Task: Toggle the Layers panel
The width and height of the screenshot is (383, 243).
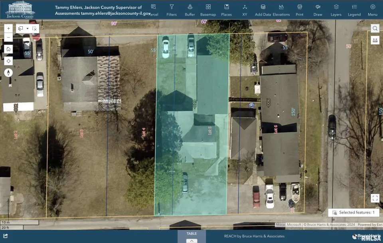Action: coord(336,10)
